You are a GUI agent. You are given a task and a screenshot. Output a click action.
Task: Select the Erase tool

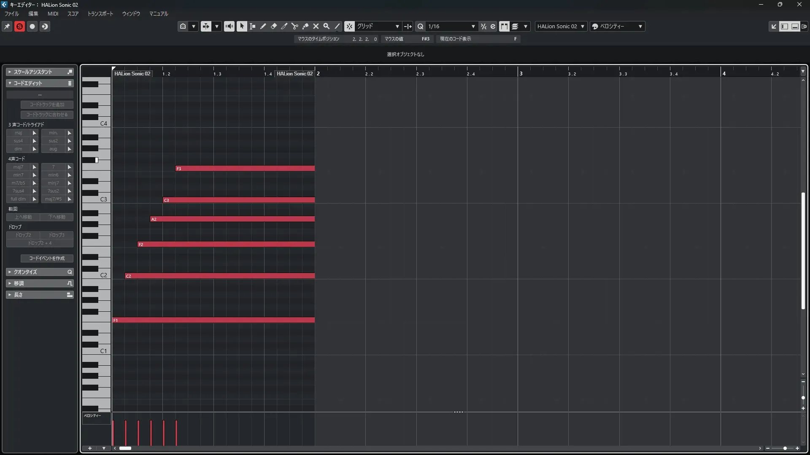click(274, 26)
